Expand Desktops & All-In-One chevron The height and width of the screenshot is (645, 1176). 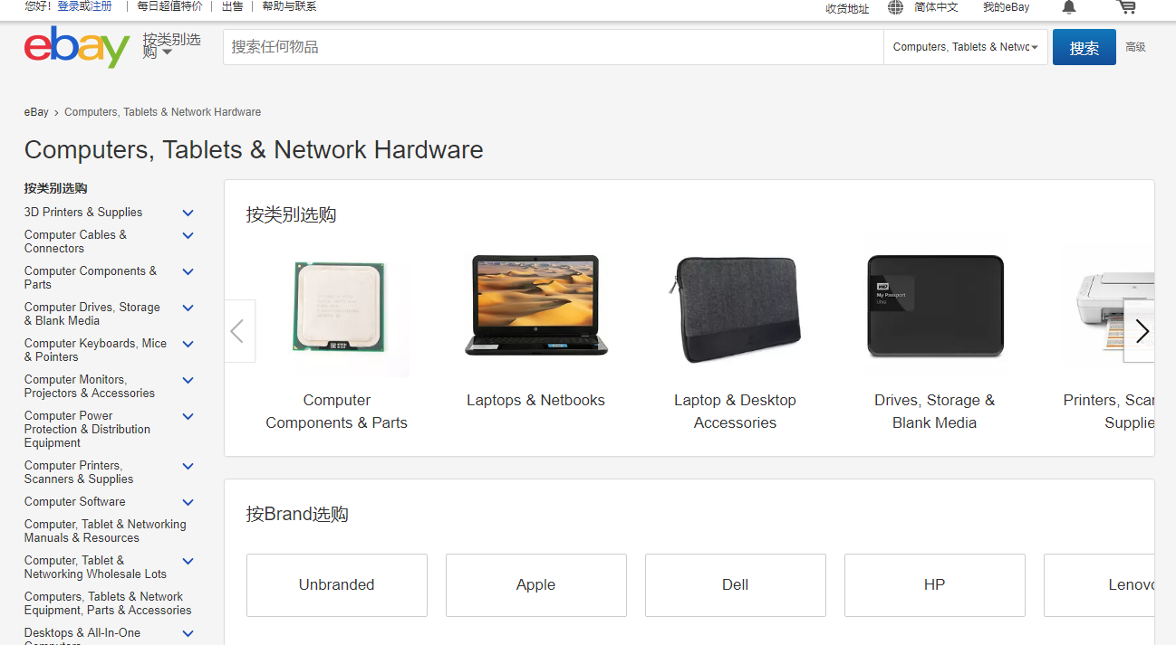pos(188,634)
